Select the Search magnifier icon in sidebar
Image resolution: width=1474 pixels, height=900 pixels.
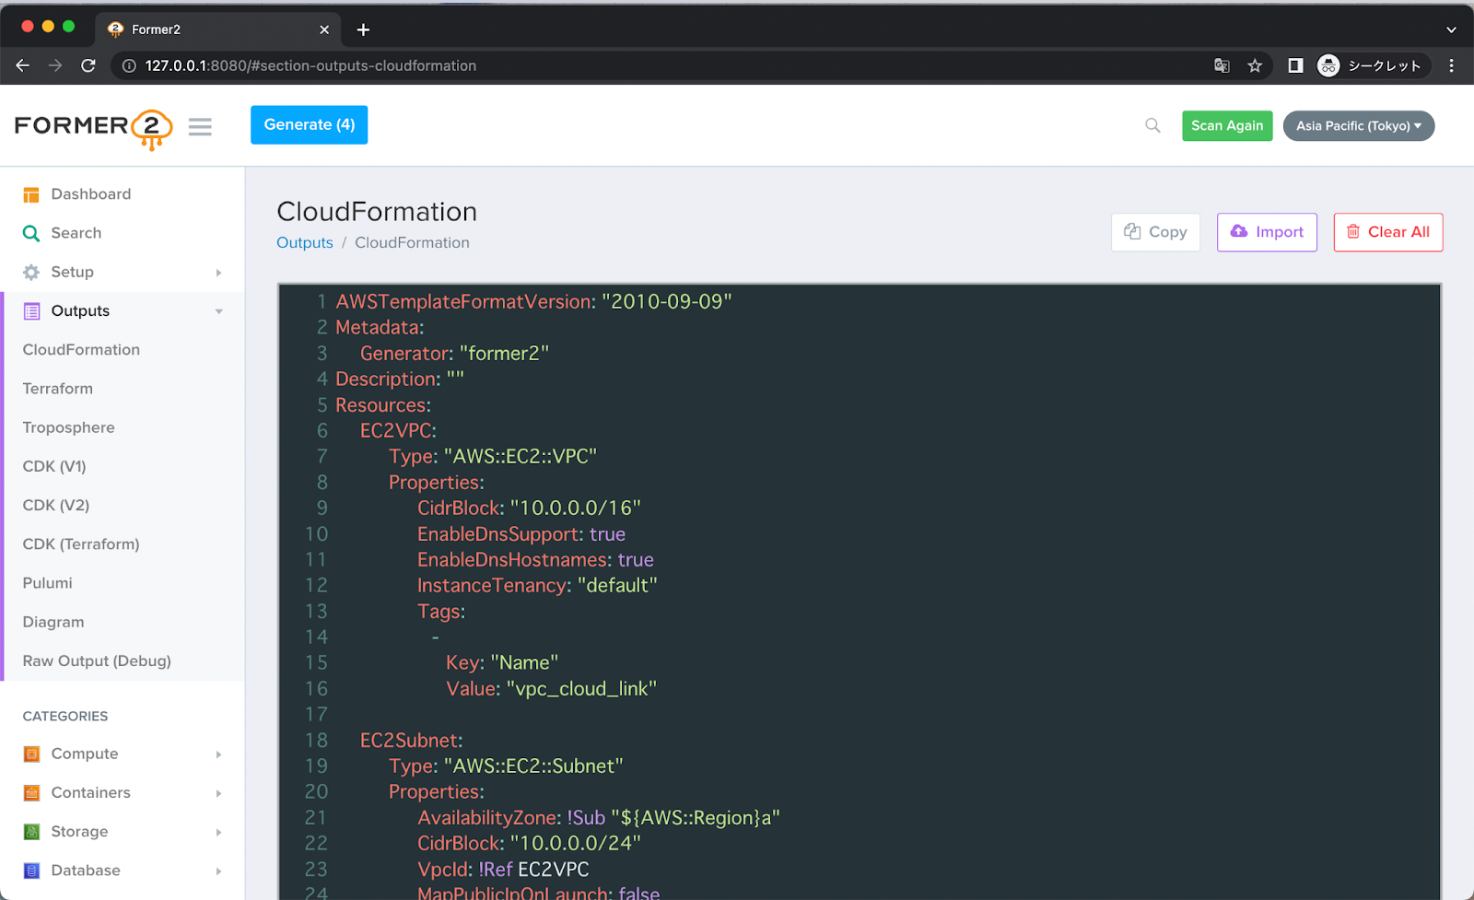tap(30, 232)
